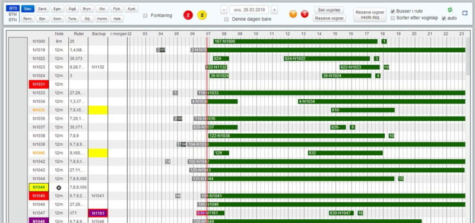The height and width of the screenshot is (223, 475).
Task: Click the red circle badge showing 2
Action: coord(188,15)
